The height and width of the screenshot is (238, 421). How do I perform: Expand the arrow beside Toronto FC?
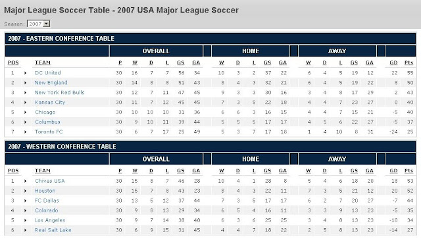pyautogui.click(x=25, y=132)
